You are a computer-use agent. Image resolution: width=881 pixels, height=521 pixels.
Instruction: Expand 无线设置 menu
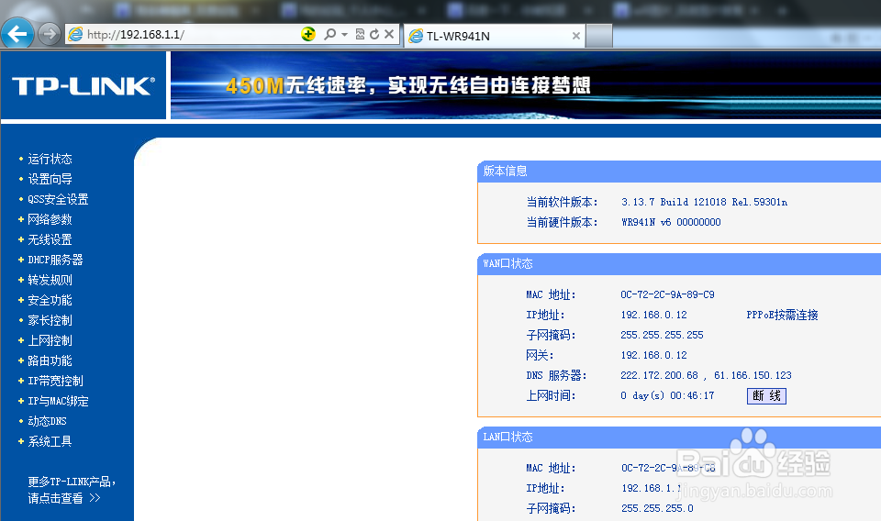[x=50, y=239]
